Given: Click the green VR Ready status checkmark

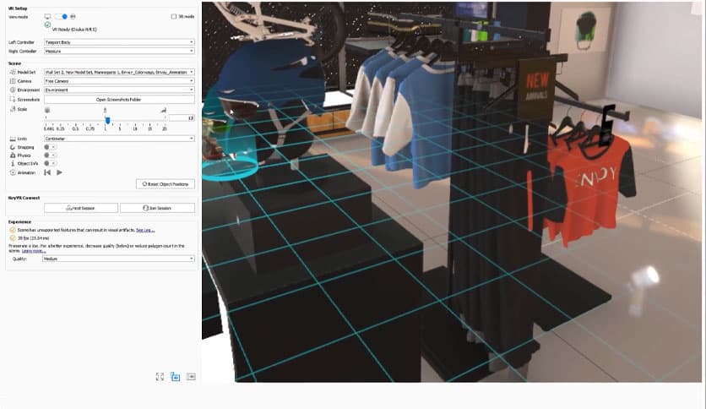Looking at the screenshot, I should 47,25.
